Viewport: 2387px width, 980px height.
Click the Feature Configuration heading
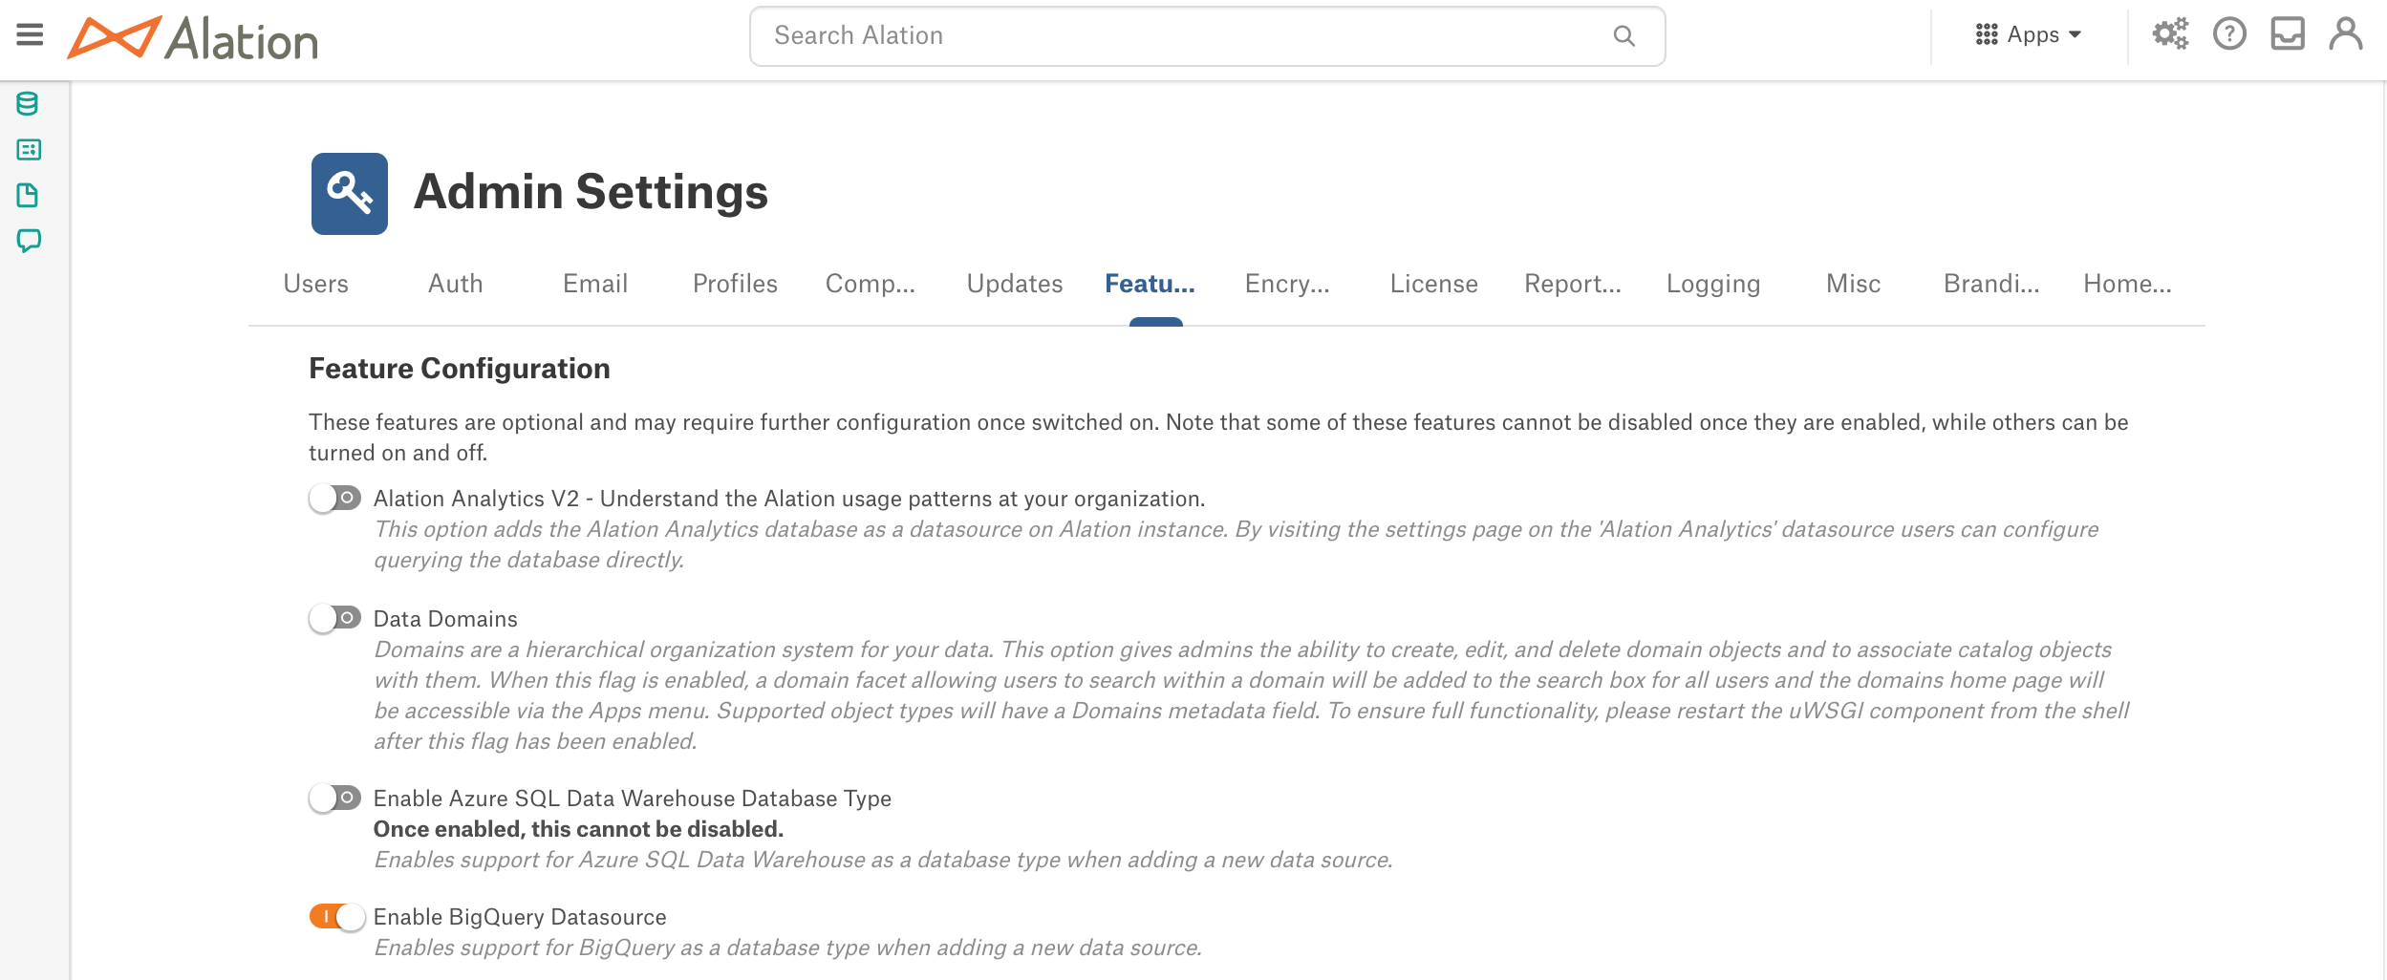tap(460, 369)
